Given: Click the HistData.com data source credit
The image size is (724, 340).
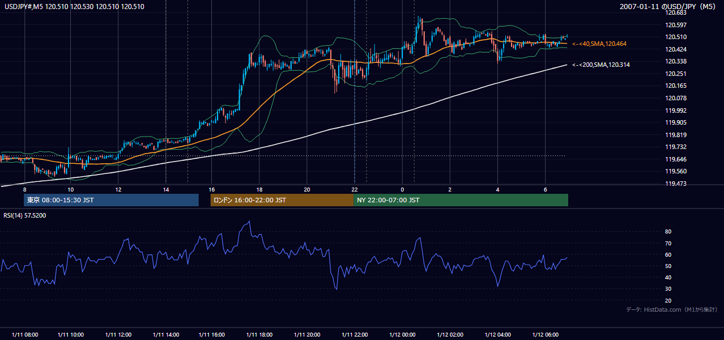Looking at the screenshot, I should 672,309.
